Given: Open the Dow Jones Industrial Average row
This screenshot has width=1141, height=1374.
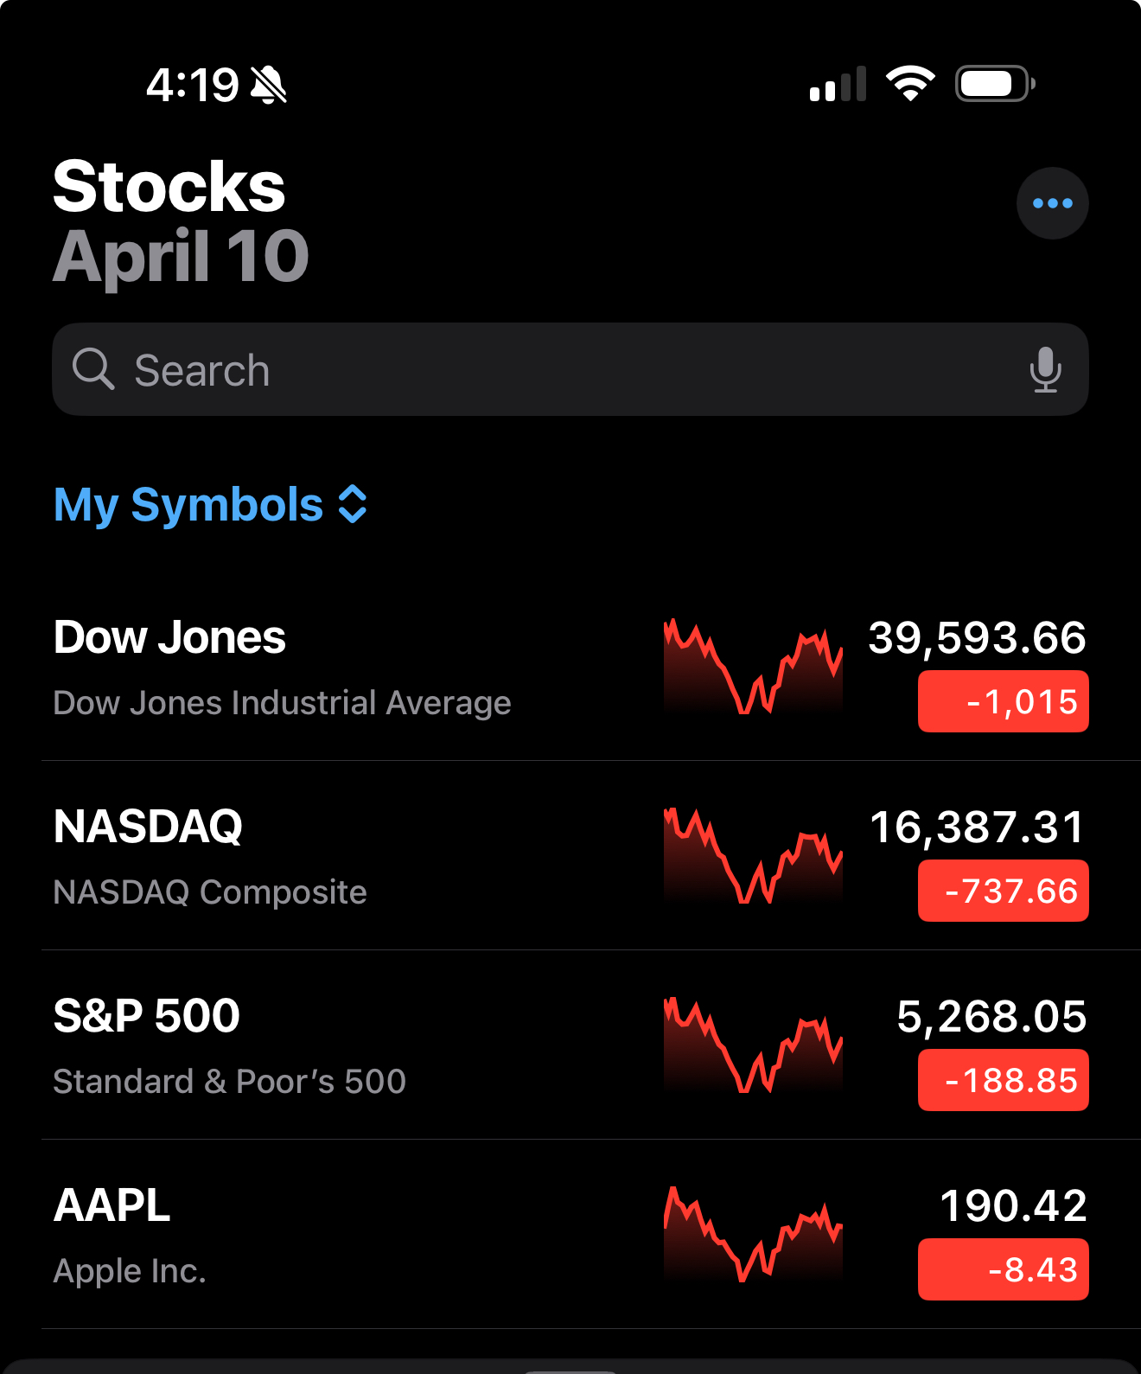Looking at the screenshot, I should 282,668.
